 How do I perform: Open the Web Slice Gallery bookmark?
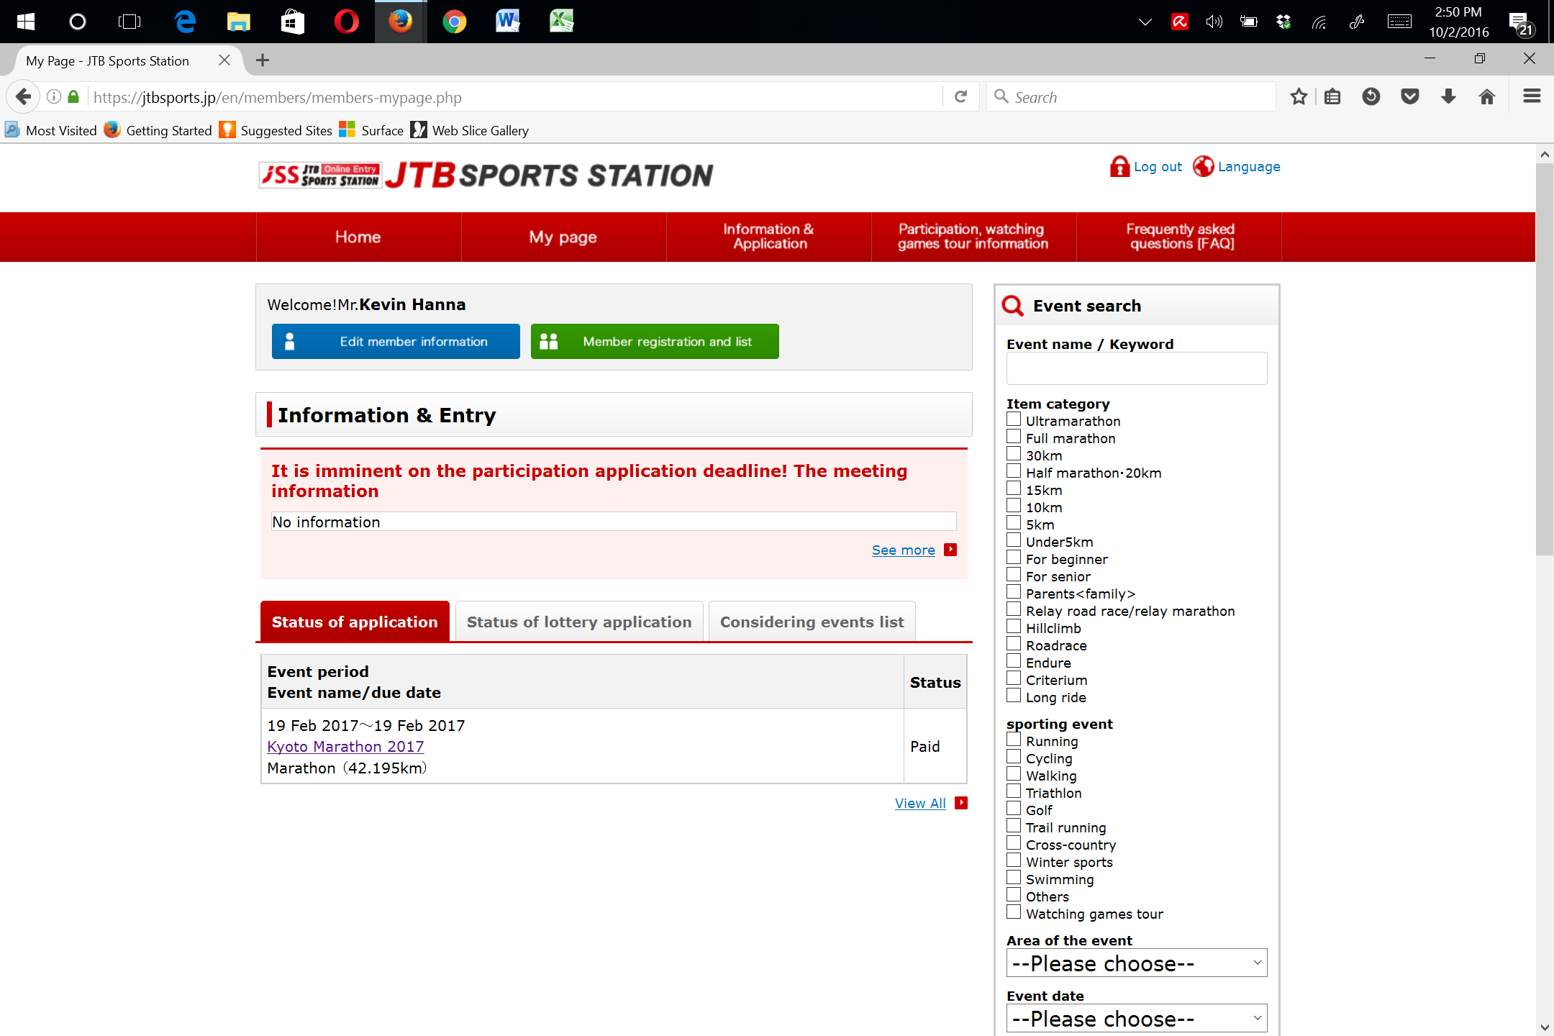tap(470, 130)
